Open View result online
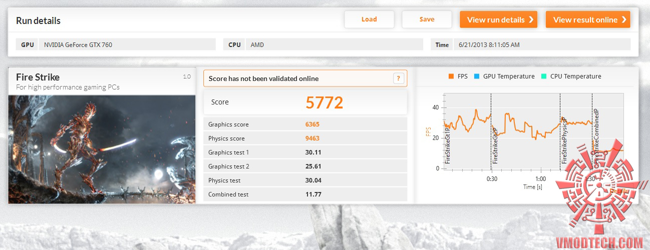Screen dimensions: 650x250 pos(588,20)
